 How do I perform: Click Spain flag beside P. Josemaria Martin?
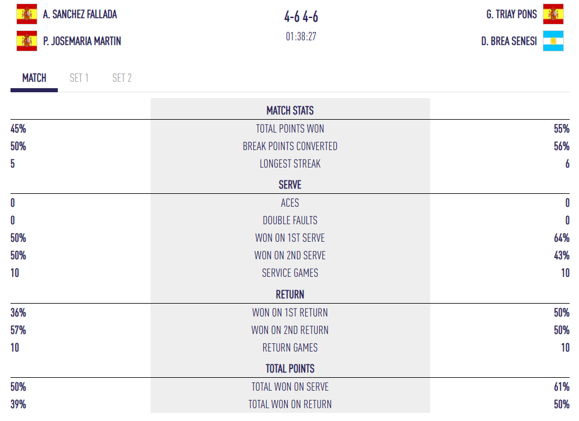pos(26,41)
